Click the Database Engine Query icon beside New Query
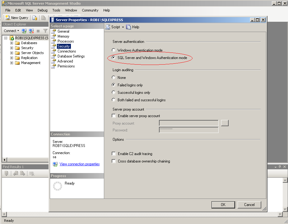Image resolution: width=288 pixels, height=224 pixels. point(35,18)
